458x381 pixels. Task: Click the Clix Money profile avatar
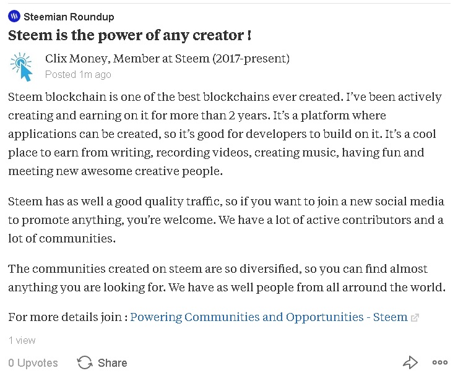coord(21,67)
